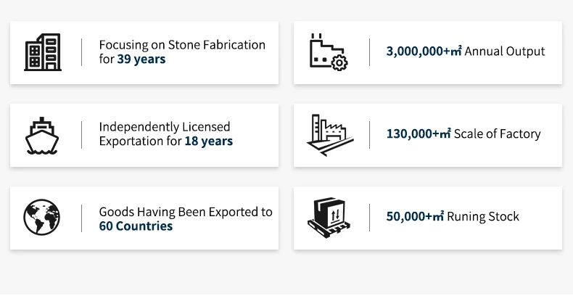The image size is (573, 296).
Task: Select the '39 years' highlighted text
Action: click(141, 59)
